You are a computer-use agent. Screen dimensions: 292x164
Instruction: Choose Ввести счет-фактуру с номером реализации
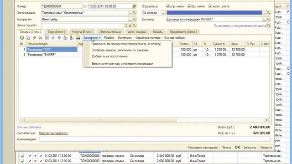click(x=122, y=64)
